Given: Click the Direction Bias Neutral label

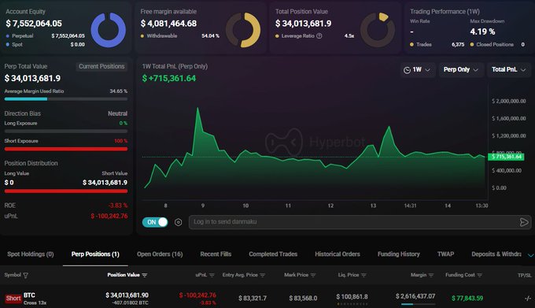Looking at the screenshot, I should [117, 113].
